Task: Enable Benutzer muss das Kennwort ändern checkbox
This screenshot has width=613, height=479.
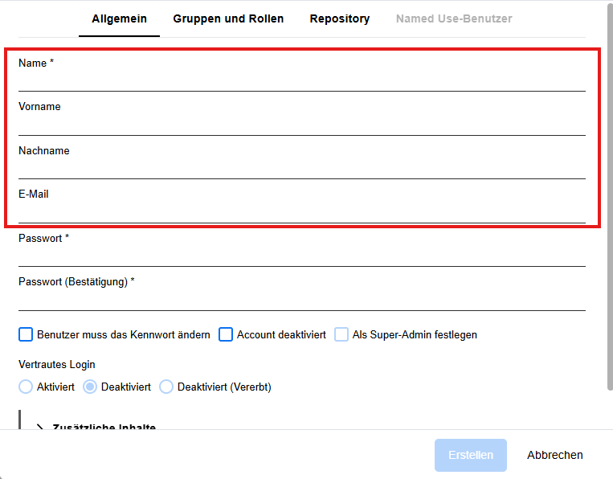Action: click(x=26, y=334)
